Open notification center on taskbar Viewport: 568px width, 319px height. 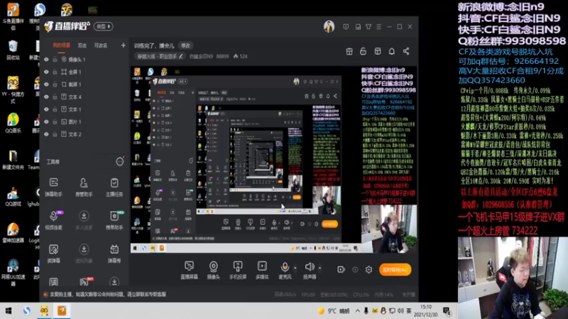pyautogui.click(x=447, y=311)
